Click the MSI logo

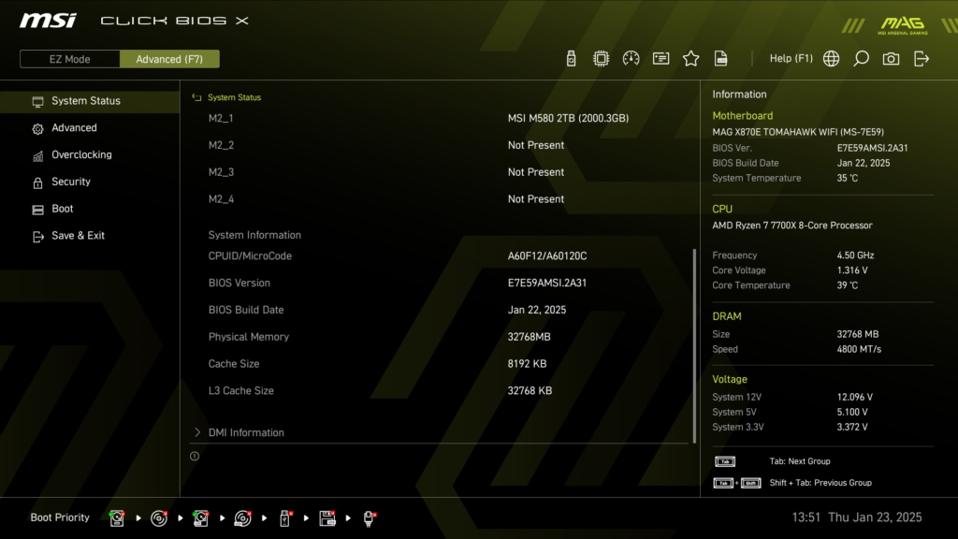pos(48,21)
